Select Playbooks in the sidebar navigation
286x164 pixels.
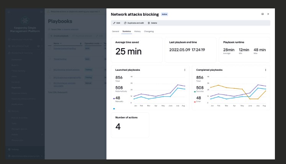coord(16,88)
